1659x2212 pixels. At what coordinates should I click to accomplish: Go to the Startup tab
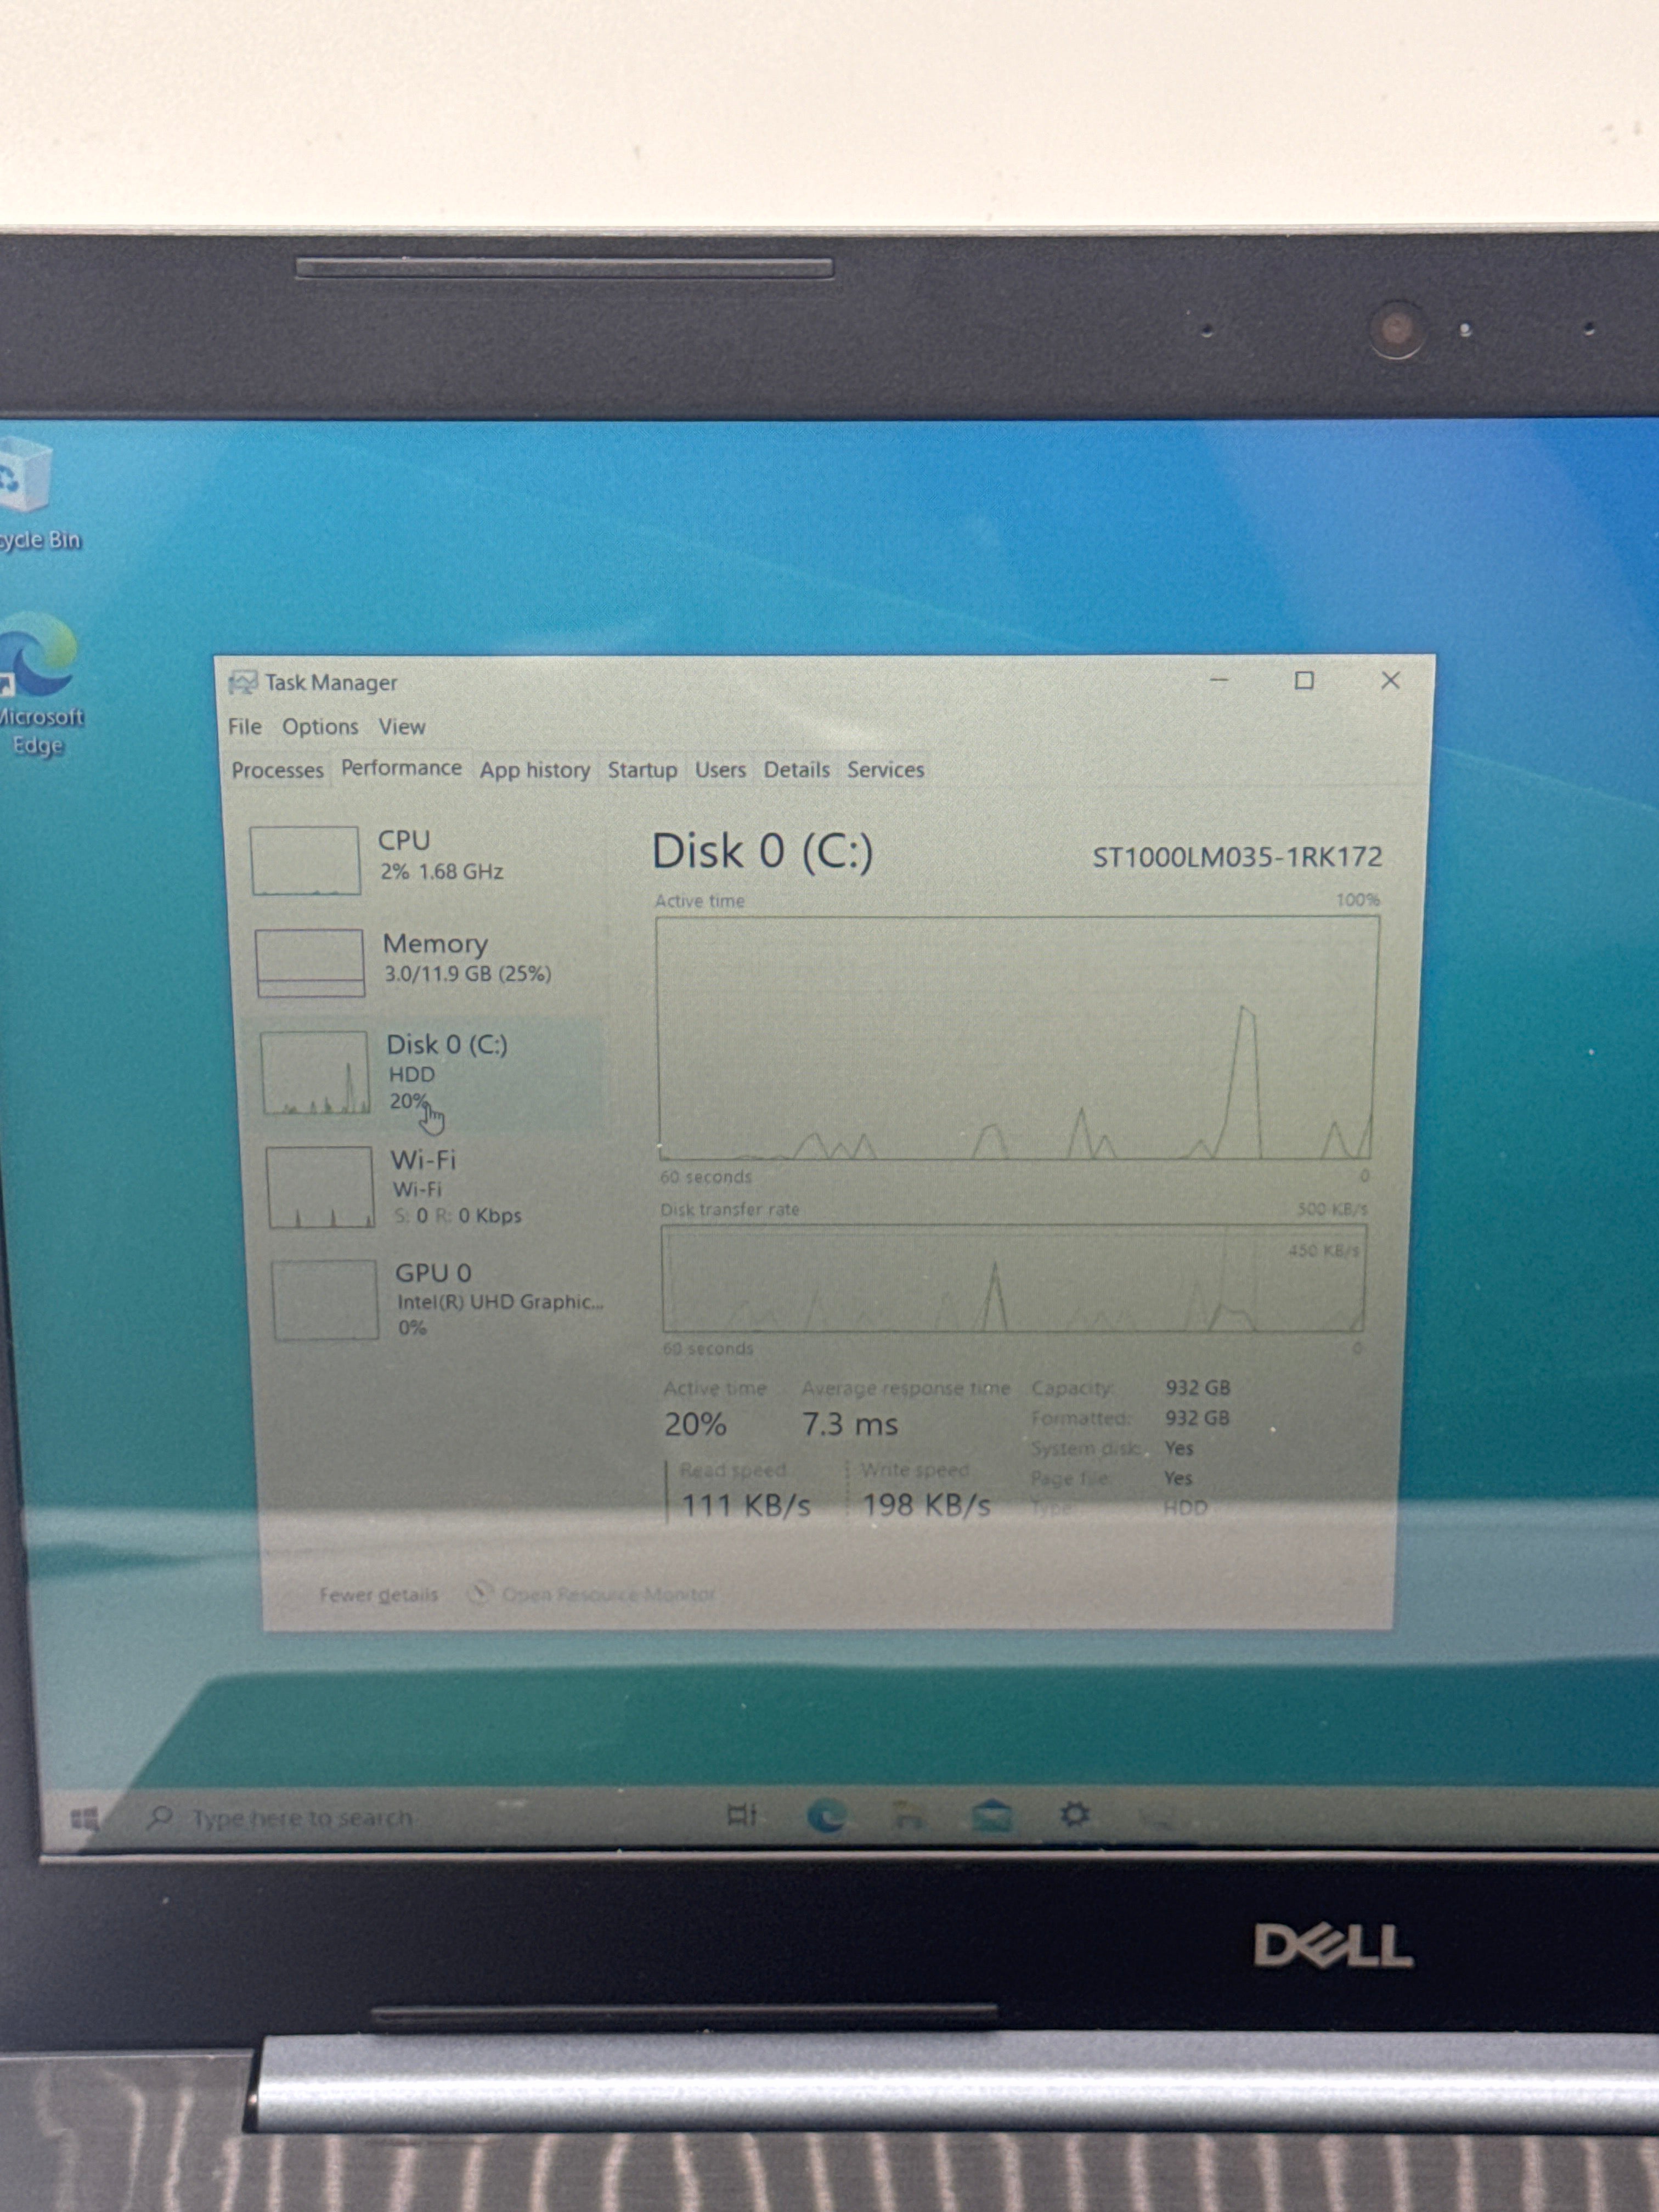tap(642, 770)
